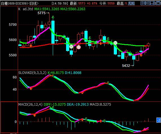Click the green sad face signal on chart

point(71,47)
